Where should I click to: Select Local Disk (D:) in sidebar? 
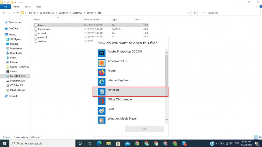click(x=17, y=81)
